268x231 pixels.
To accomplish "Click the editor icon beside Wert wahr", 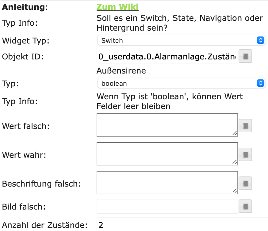I will (x=245, y=154).
